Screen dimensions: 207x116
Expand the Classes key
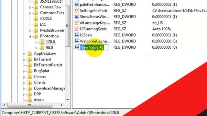[x=24, y=77]
